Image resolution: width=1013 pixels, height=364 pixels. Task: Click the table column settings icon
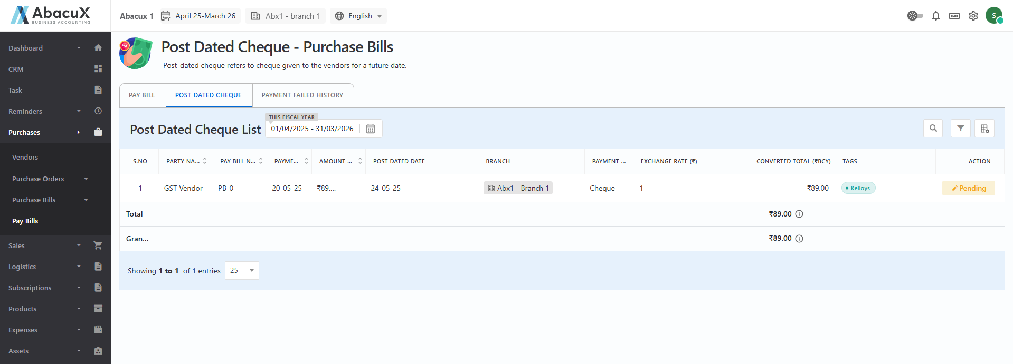click(984, 129)
